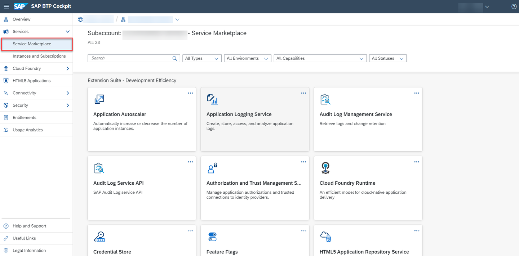This screenshot has width=519, height=256.
Task: Click the SAP logo
Action: point(21,6)
